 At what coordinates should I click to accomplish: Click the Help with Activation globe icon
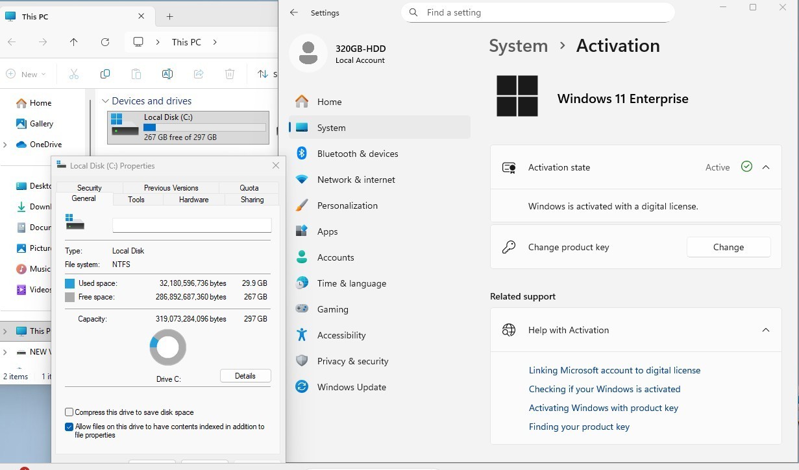click(x=509, y=330)
